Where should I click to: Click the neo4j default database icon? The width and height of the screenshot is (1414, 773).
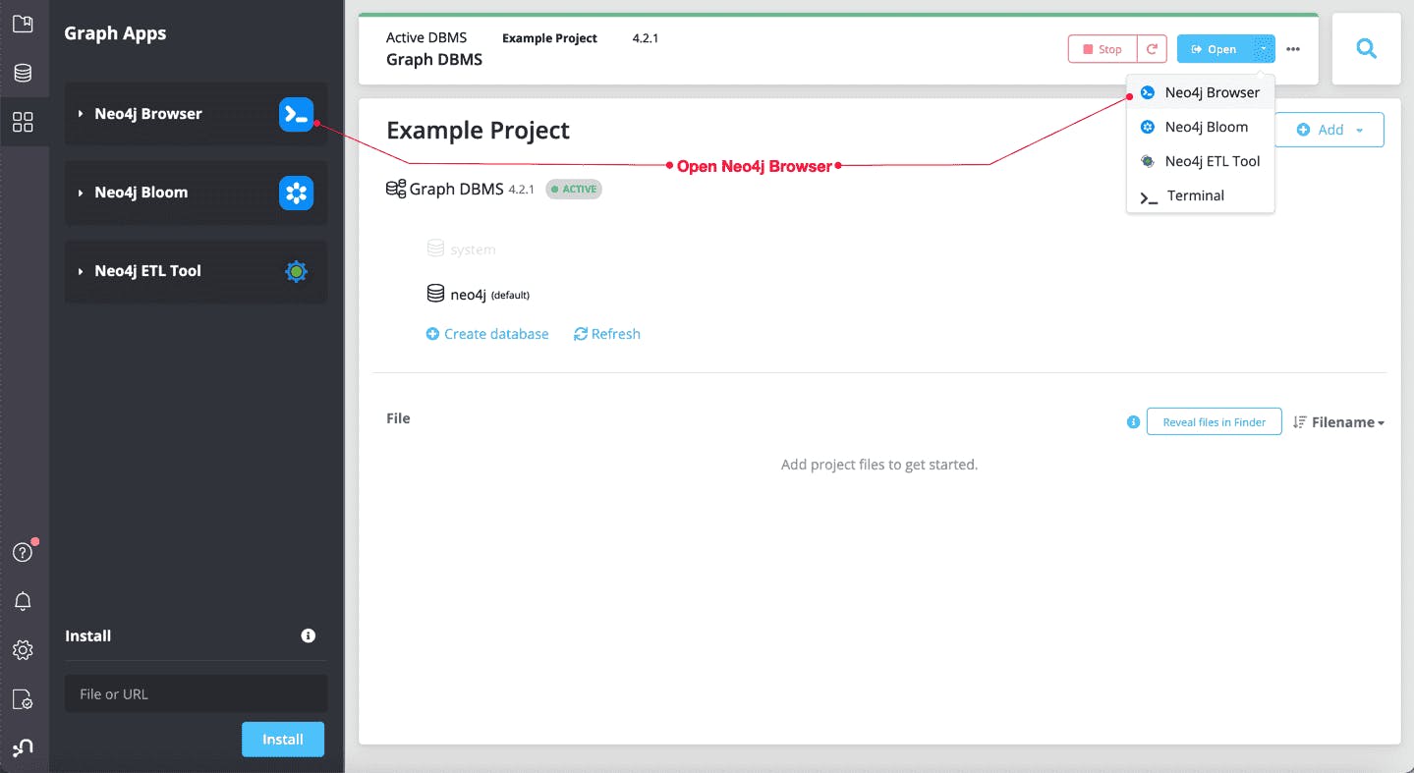coord(435,294)
